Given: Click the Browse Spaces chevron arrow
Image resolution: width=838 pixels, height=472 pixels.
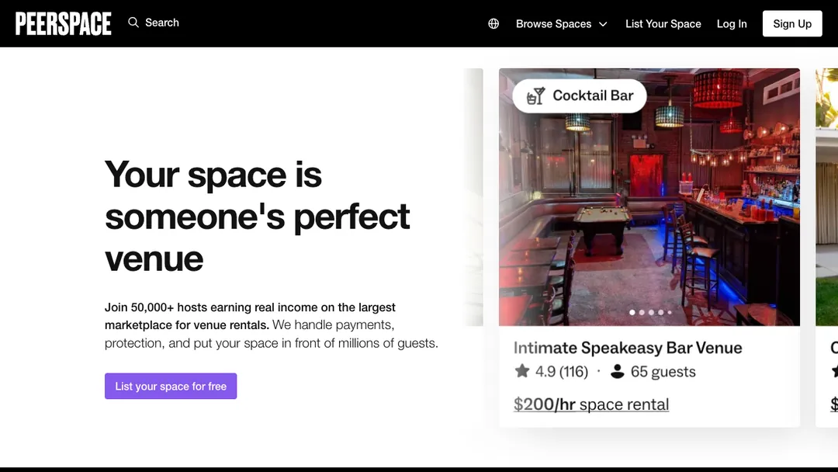Looking at the screenshot, I should 603,24.
